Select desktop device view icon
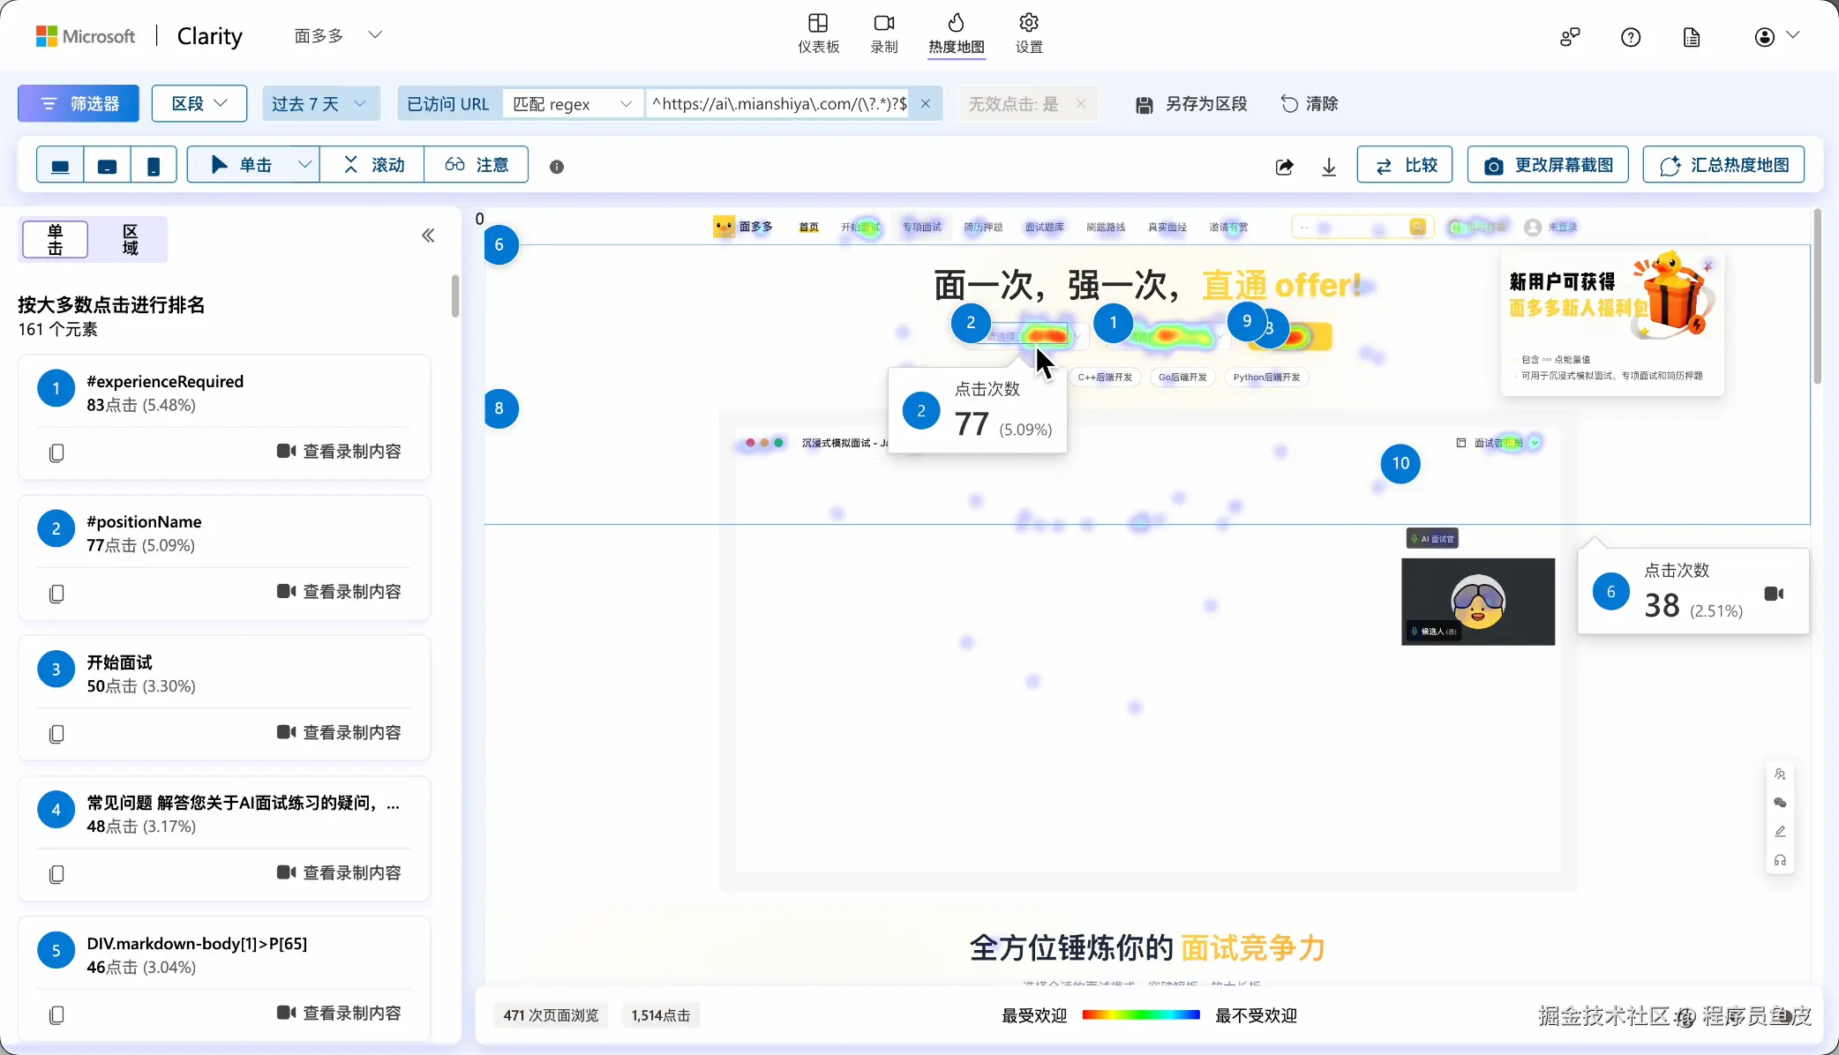Screen dimensions: 1839x1055 coord(60,165)
